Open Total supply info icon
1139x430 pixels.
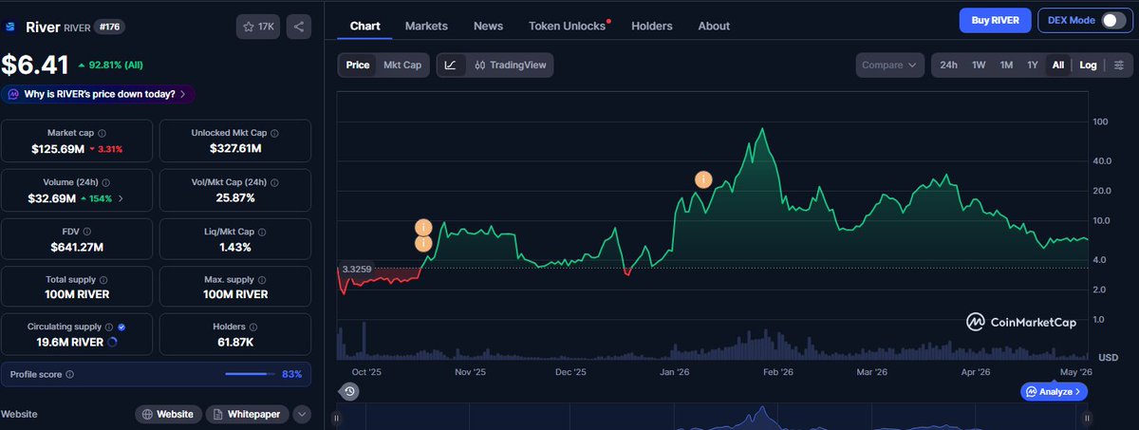(103, 280)
